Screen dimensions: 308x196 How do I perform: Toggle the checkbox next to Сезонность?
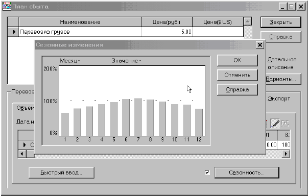tap(207, 173)
